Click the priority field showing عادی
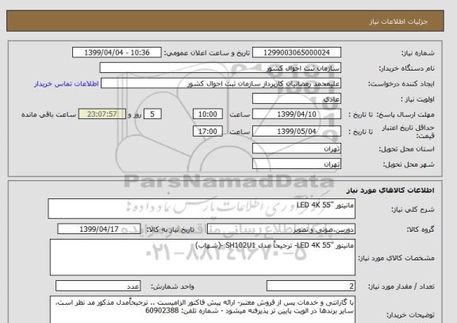This screenshot has height=323, width=457. point(297,99)
